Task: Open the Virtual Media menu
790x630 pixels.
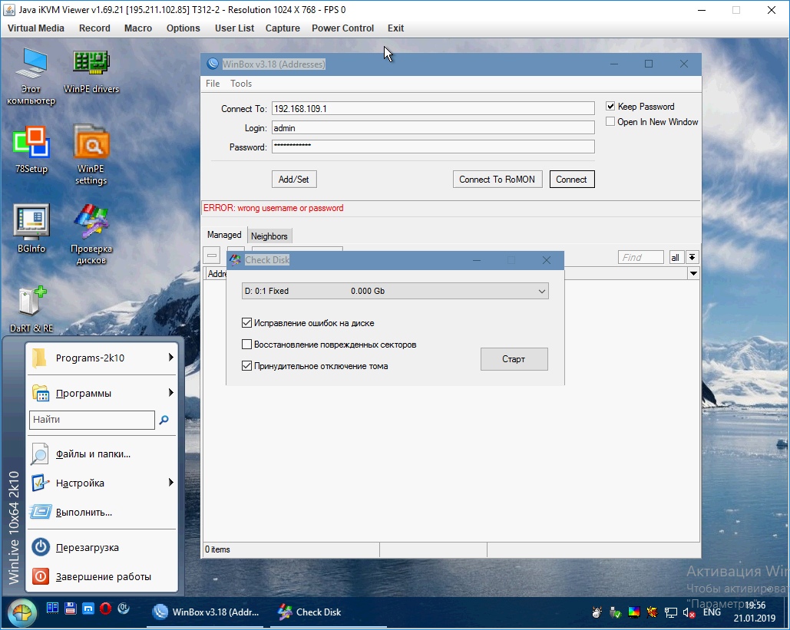Action: (36, 28)
